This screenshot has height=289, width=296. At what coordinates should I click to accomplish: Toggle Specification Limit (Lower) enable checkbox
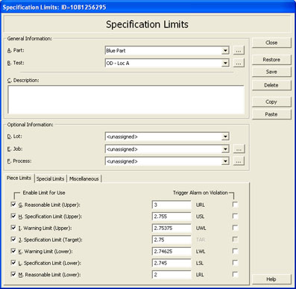(13, 263)
